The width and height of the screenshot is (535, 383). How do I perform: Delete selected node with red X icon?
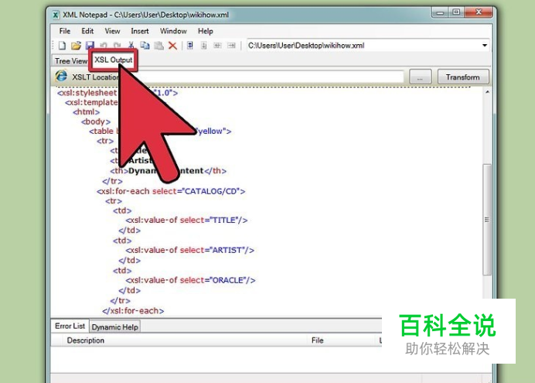[x=172, y=46]
